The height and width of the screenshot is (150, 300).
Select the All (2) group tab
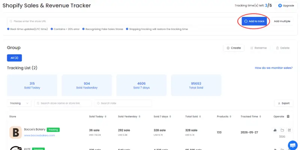[14, 58]
